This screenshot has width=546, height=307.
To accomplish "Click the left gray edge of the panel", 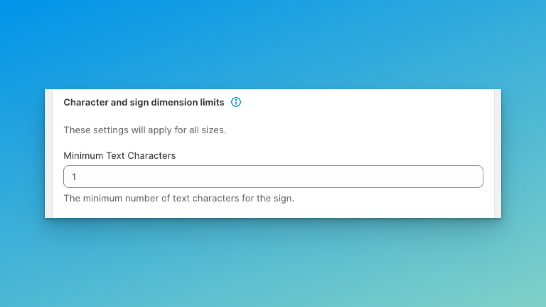I will pos(49,153).
